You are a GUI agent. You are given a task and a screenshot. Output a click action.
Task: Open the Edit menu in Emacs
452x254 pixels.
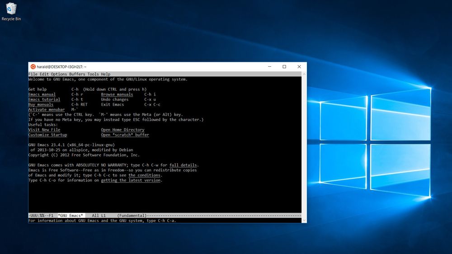pyautogui.click(x=44, y=74)
